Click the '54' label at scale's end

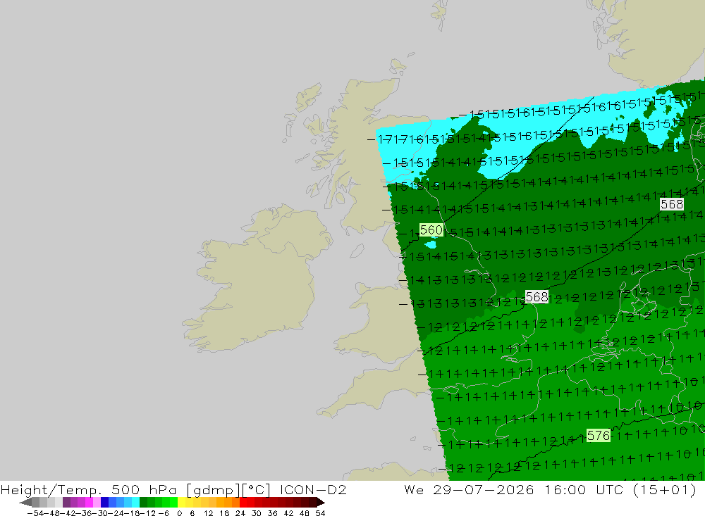point(320,513)
